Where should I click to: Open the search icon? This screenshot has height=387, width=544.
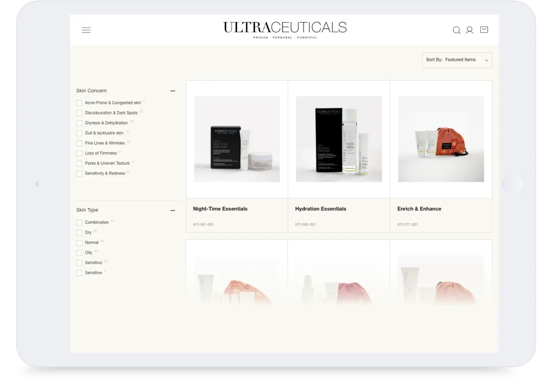point(456,30)
